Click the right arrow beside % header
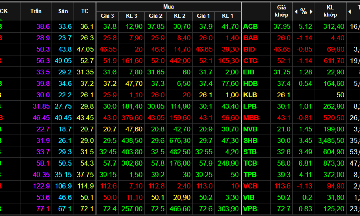 tap(311, 11)
